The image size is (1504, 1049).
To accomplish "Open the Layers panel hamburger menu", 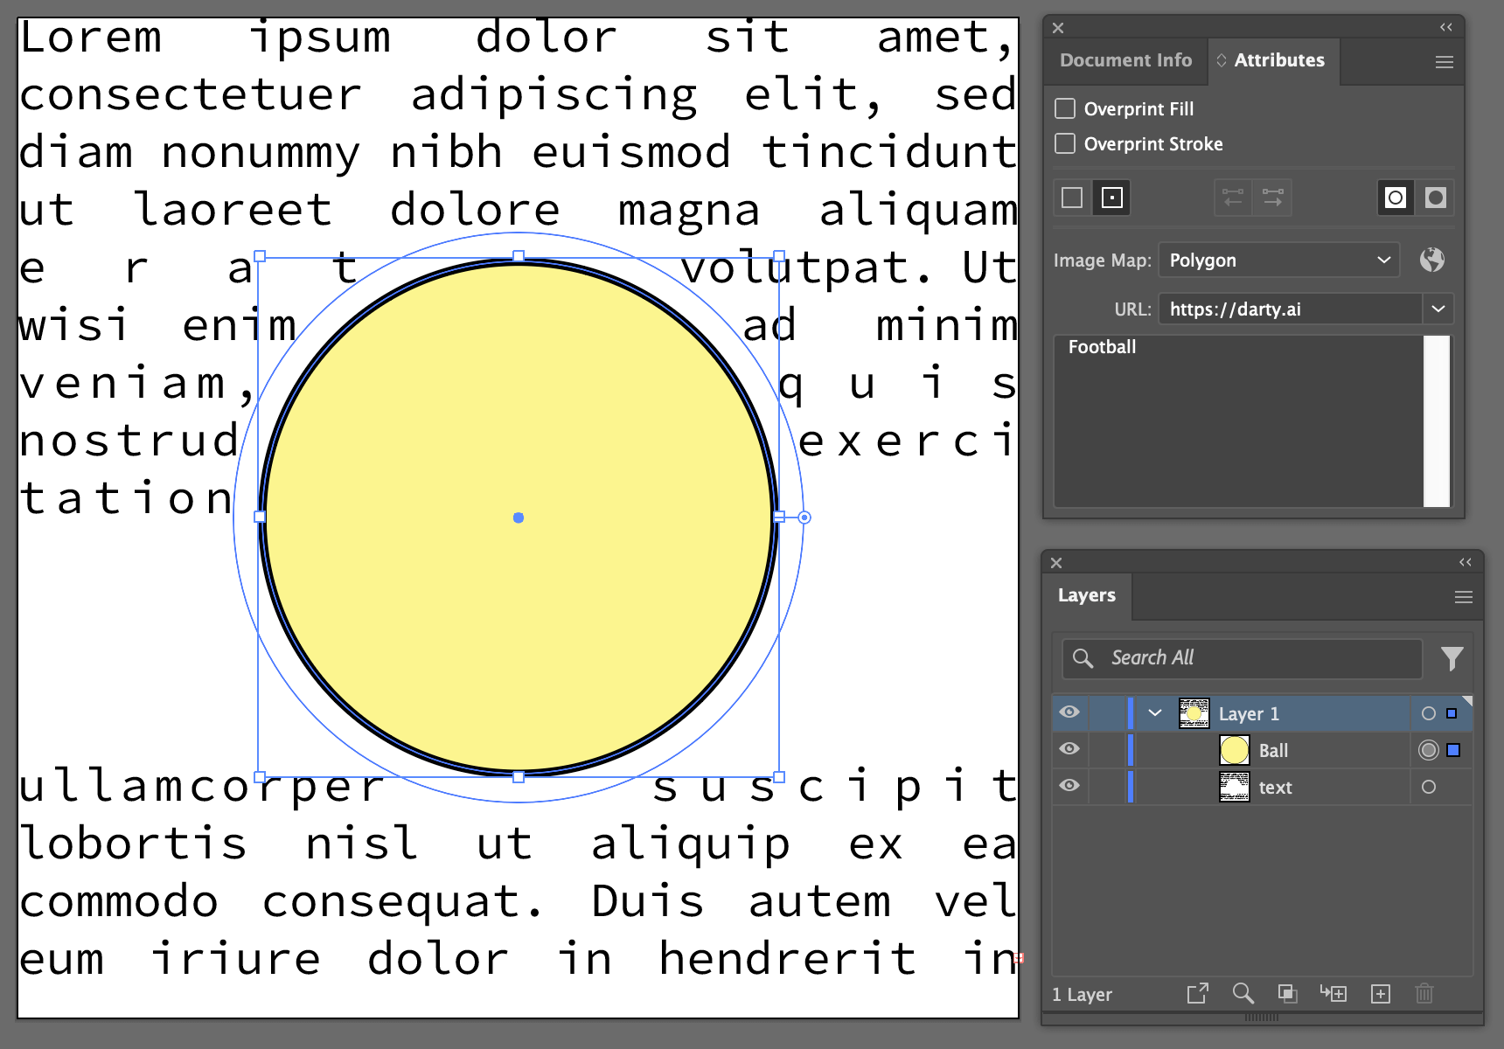I will tap(1463, 597).
